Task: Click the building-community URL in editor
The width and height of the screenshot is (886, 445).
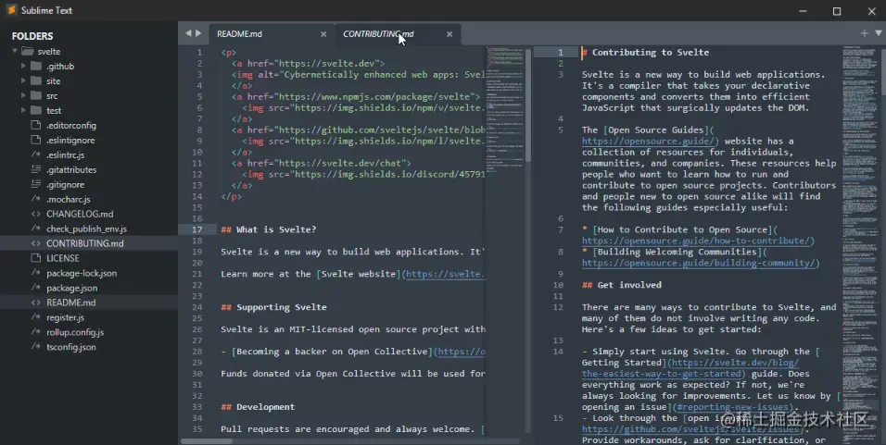Action: [701, 263]
